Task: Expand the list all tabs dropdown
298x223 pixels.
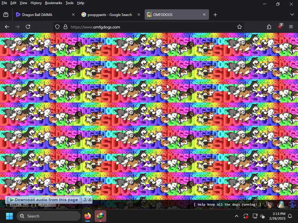Action: click(292, 15)
